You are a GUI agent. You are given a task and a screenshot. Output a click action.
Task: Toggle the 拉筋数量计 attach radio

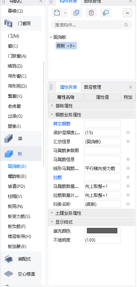(x=128, y=195)
